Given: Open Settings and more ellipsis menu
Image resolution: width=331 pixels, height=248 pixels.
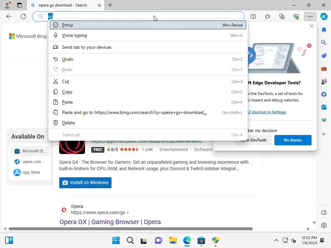Looking at the screenshot, I should 310,16.
